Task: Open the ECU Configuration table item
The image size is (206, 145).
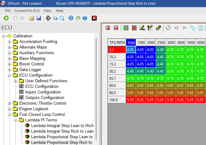Action: (42, 86)
